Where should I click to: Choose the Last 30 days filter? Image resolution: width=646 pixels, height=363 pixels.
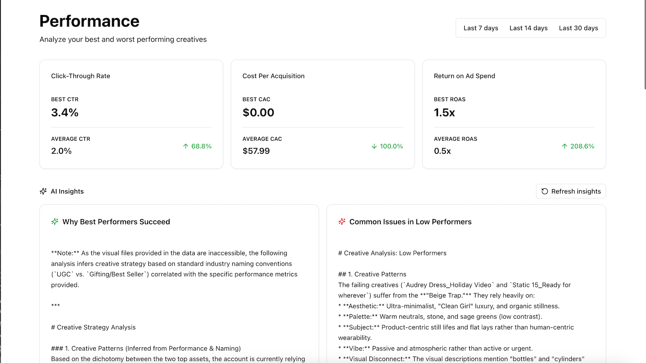tap(579, 28)
